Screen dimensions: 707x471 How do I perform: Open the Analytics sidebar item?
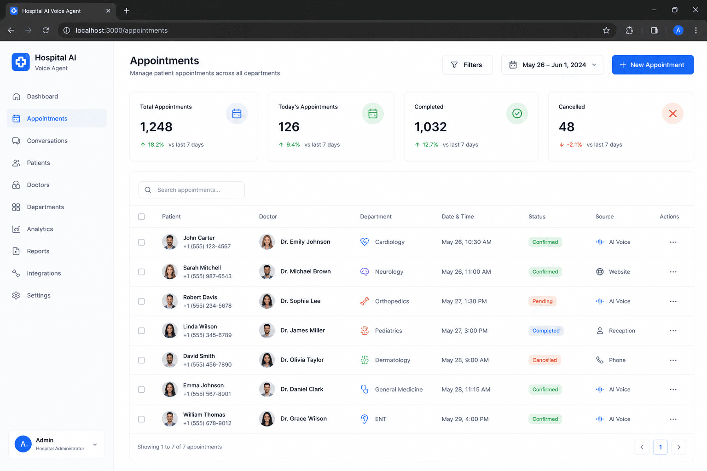(57, 229)
